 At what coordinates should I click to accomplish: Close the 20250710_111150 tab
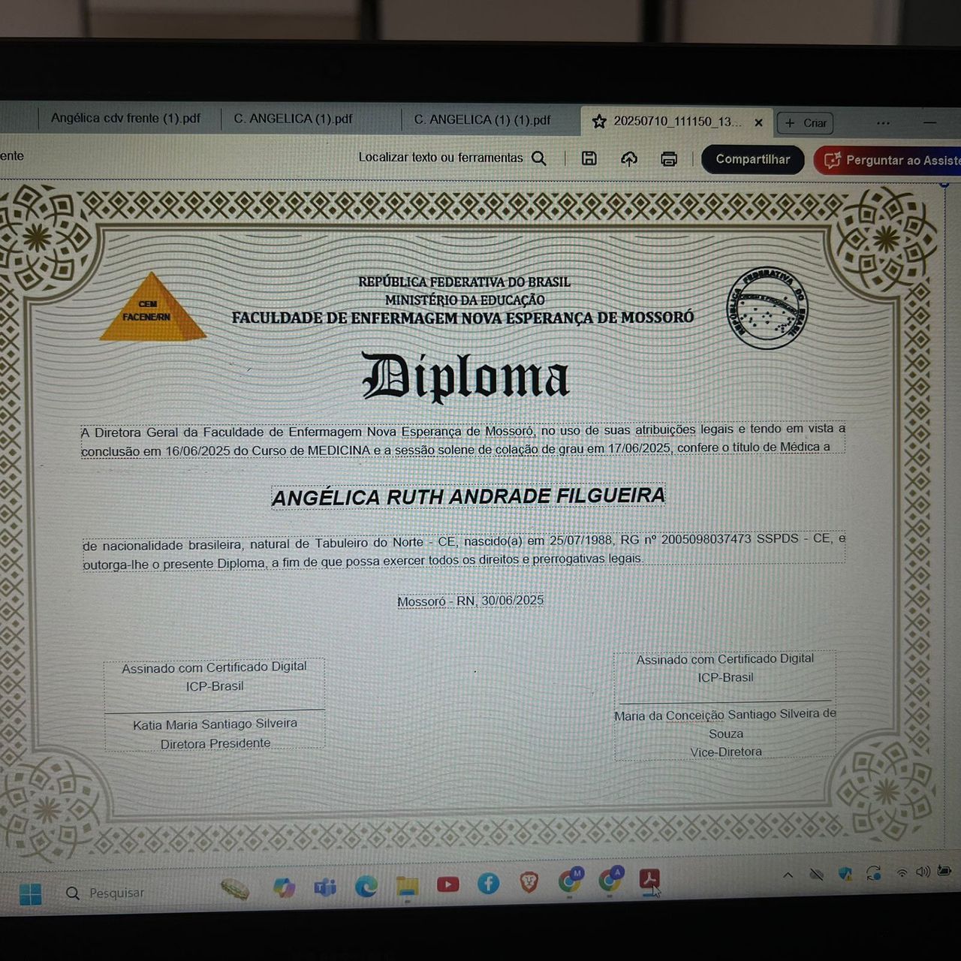(758, 122)
